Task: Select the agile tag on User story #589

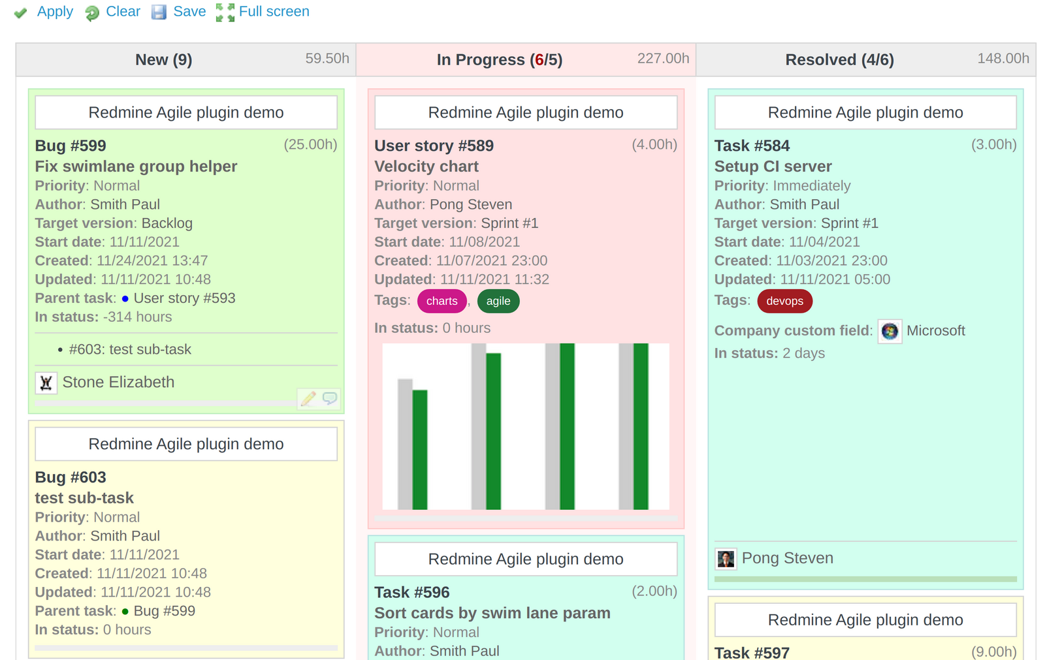Action: (x=498, y=301)
